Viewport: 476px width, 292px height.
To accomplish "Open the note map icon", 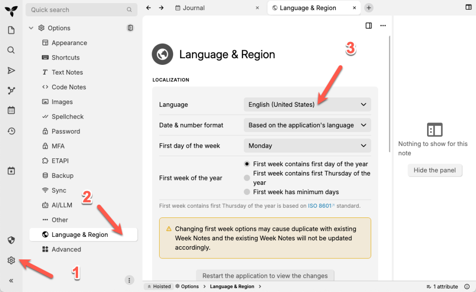I will tap(11, 90).
